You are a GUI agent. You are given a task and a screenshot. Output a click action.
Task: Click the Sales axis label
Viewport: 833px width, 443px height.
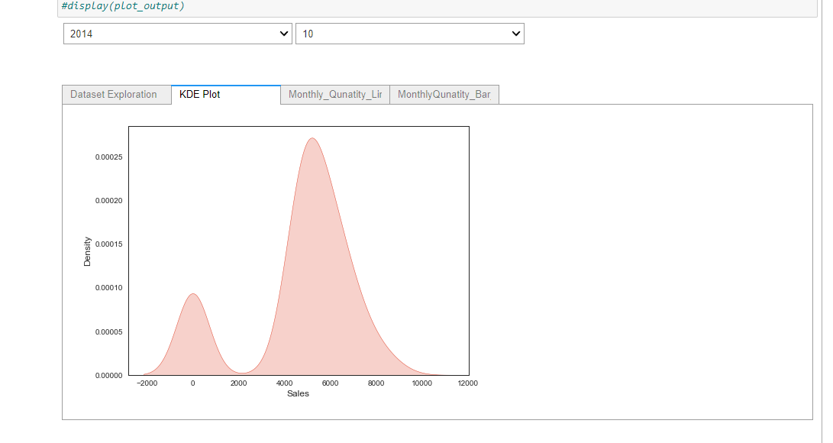[298, 393]
